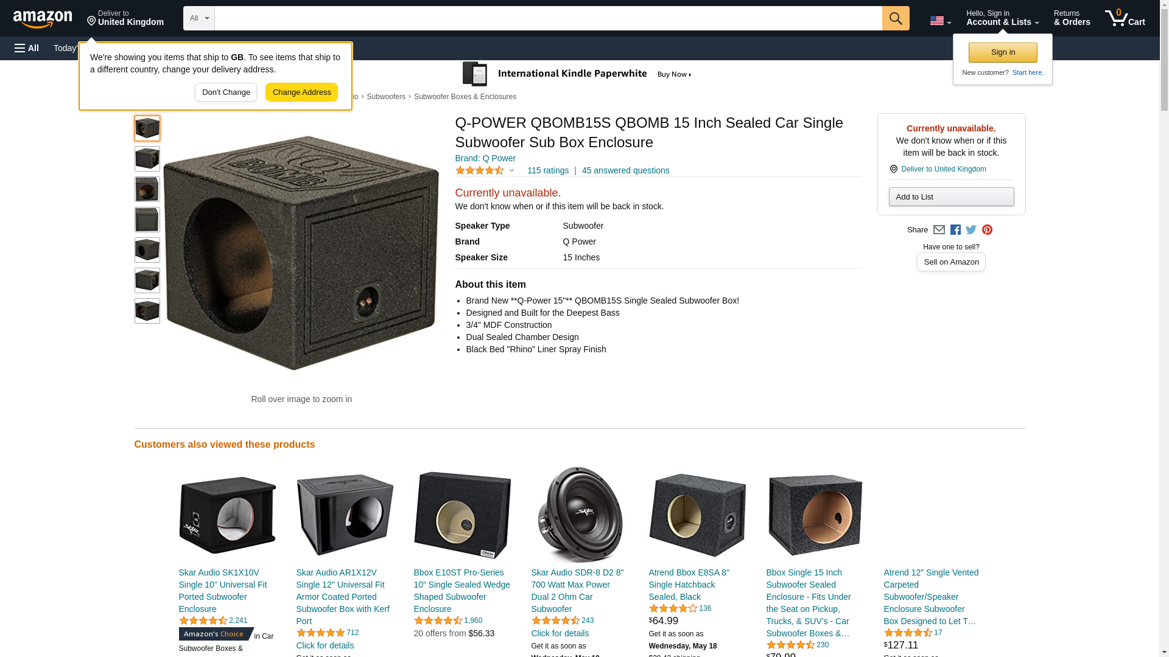
Task: Open the country flag language dropdown
Action: (940, 21)
